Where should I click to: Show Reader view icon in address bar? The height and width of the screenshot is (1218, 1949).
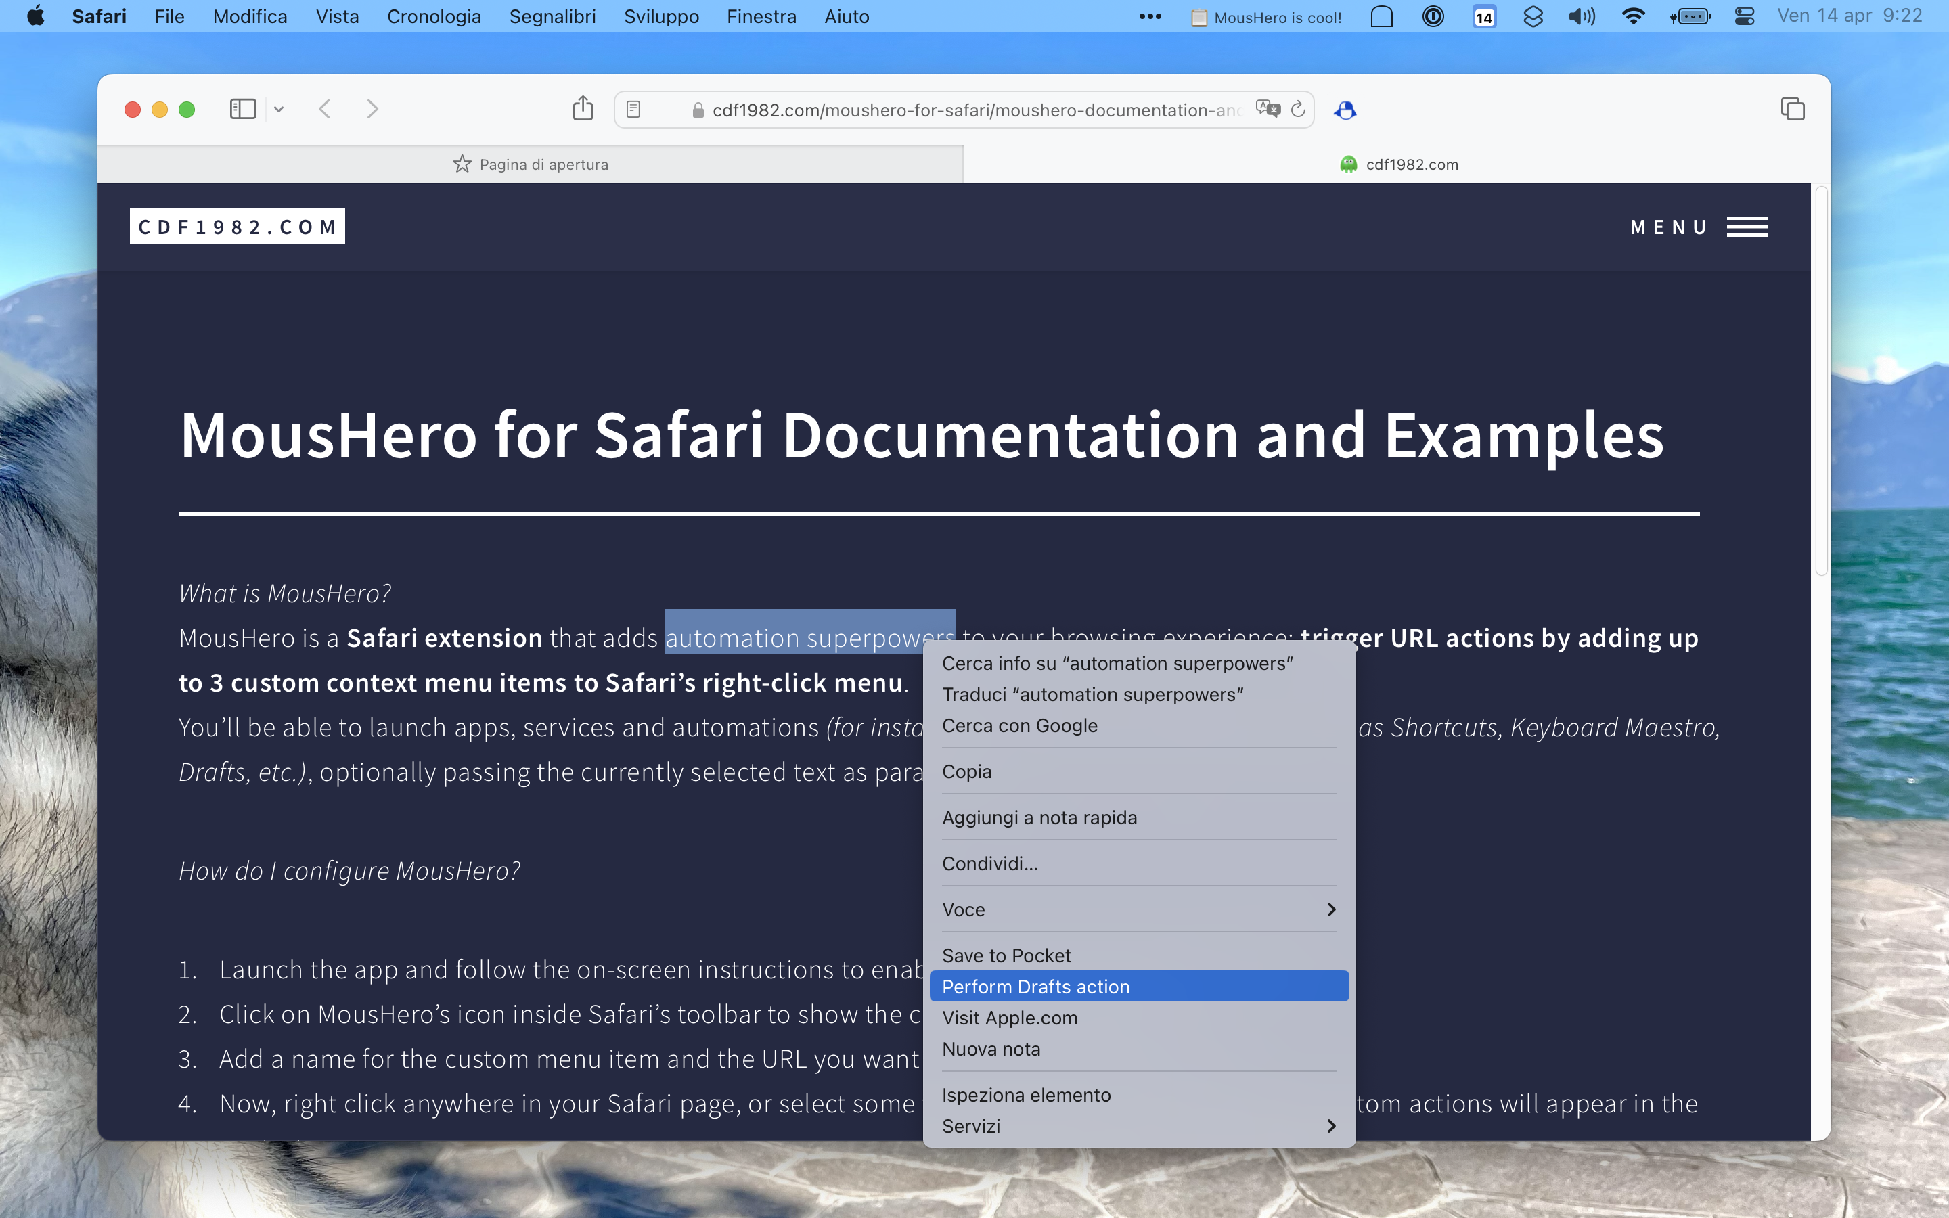pyautogui.click(x=633, y=110)
